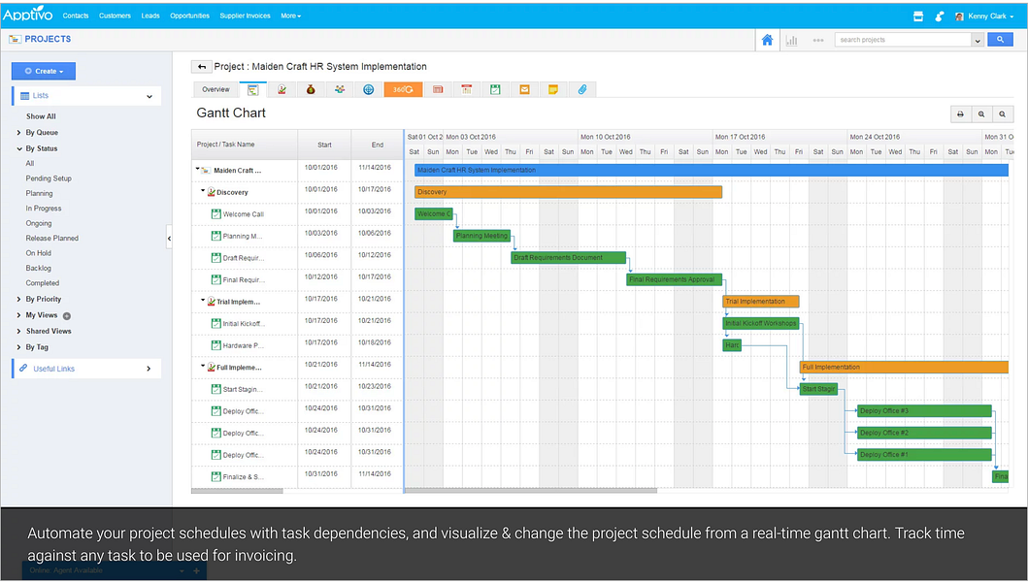The height and width of the screenshot is (582, 1028).
Task: Click the green Draft Requirements Document bar
Action: pyautogui.click(x=568, y=258)
